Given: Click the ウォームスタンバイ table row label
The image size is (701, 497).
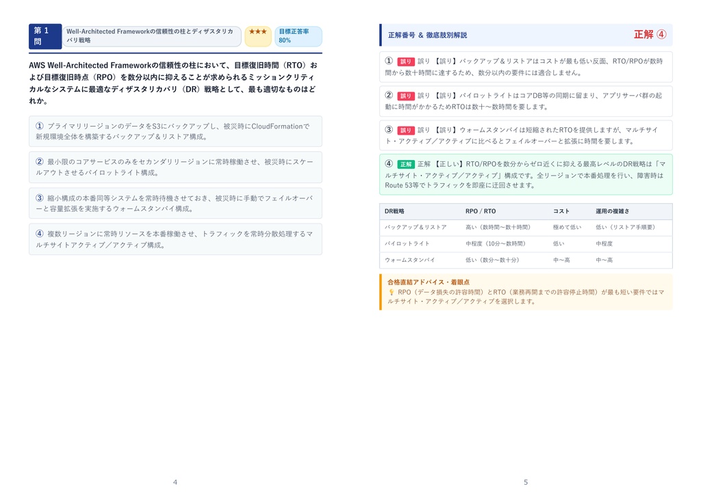Looking at the screenshot, I should click(409, 260).
